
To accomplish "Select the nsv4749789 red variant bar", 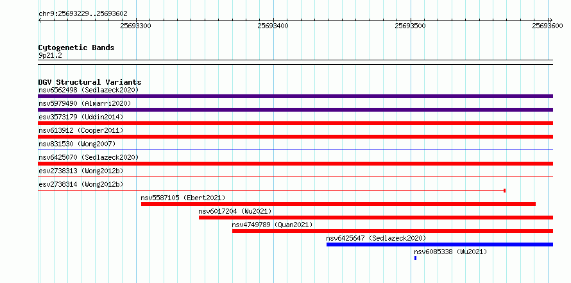I will pos(393,231).
